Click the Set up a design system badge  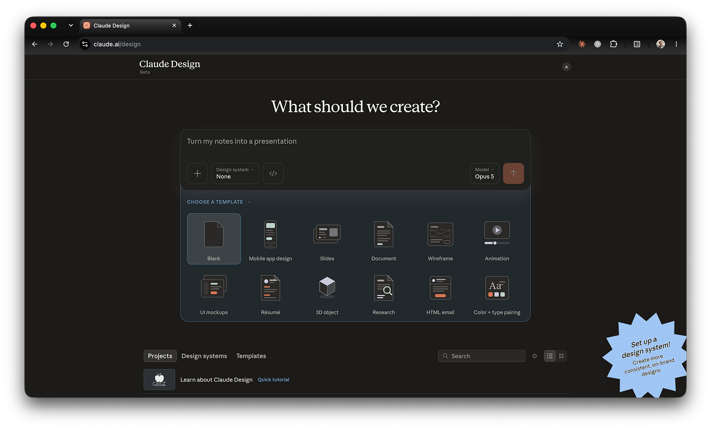646,356
